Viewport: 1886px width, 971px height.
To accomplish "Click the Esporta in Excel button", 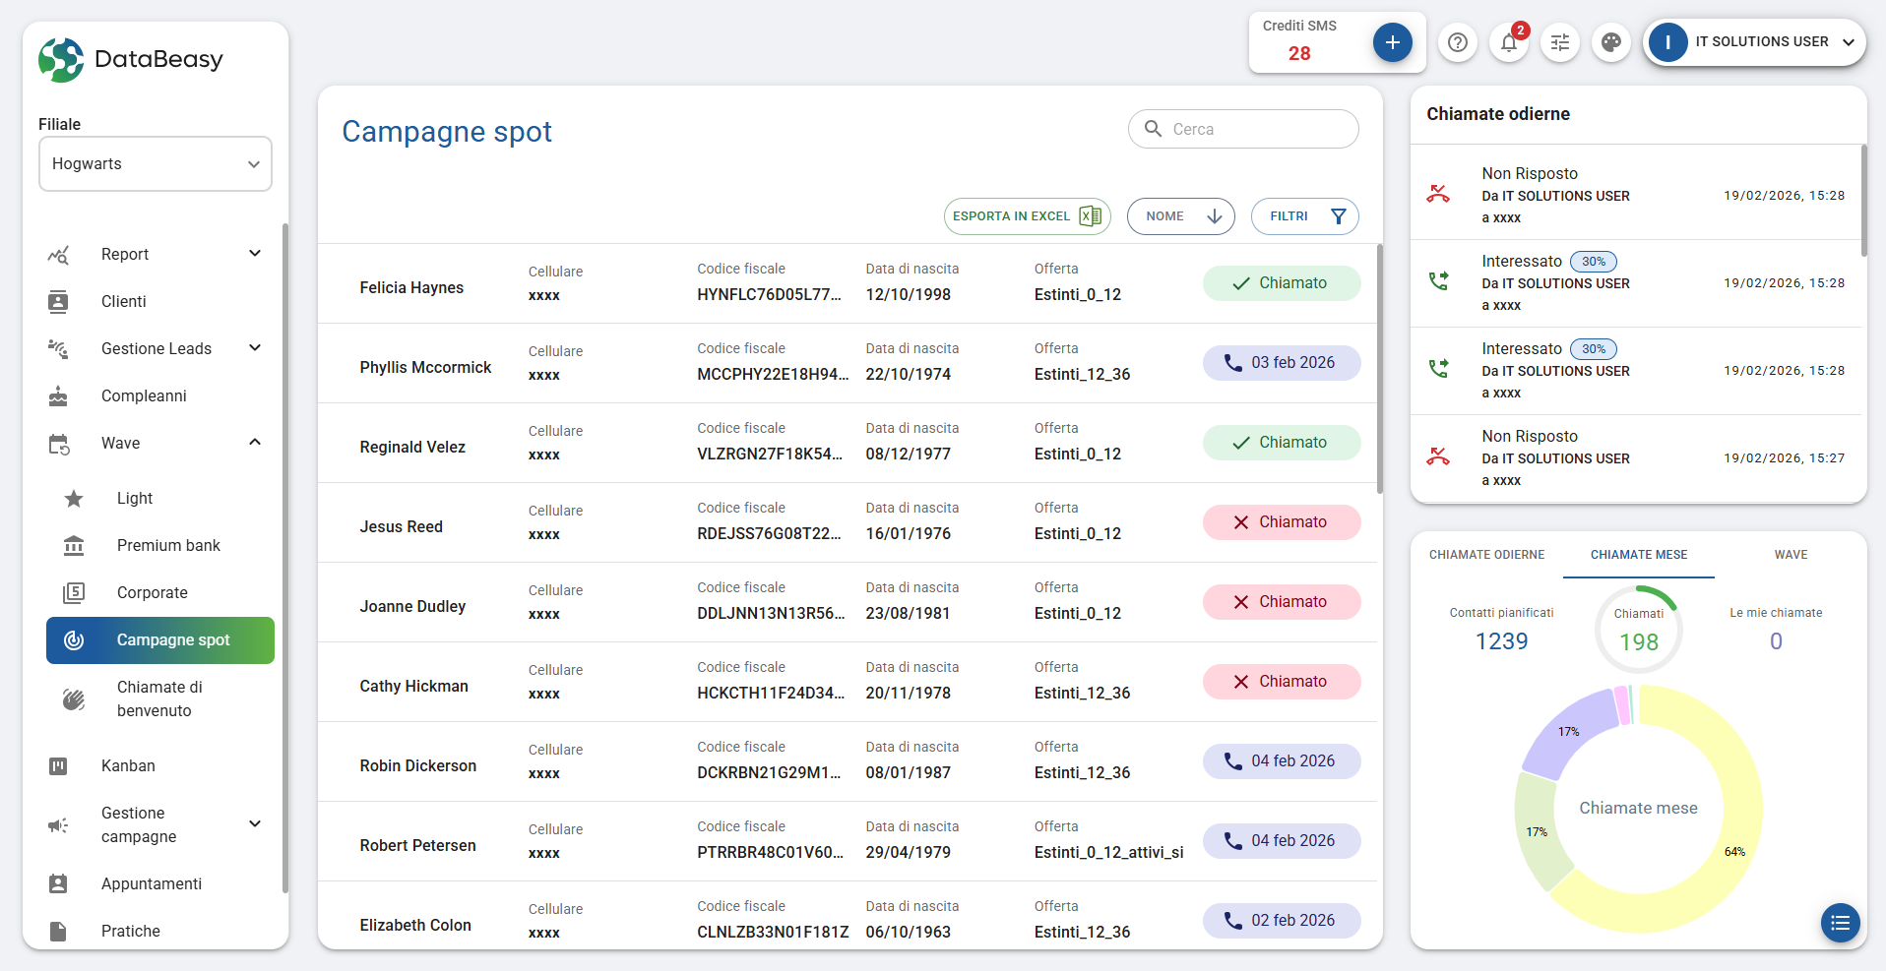I will [x=1027, y=216].
